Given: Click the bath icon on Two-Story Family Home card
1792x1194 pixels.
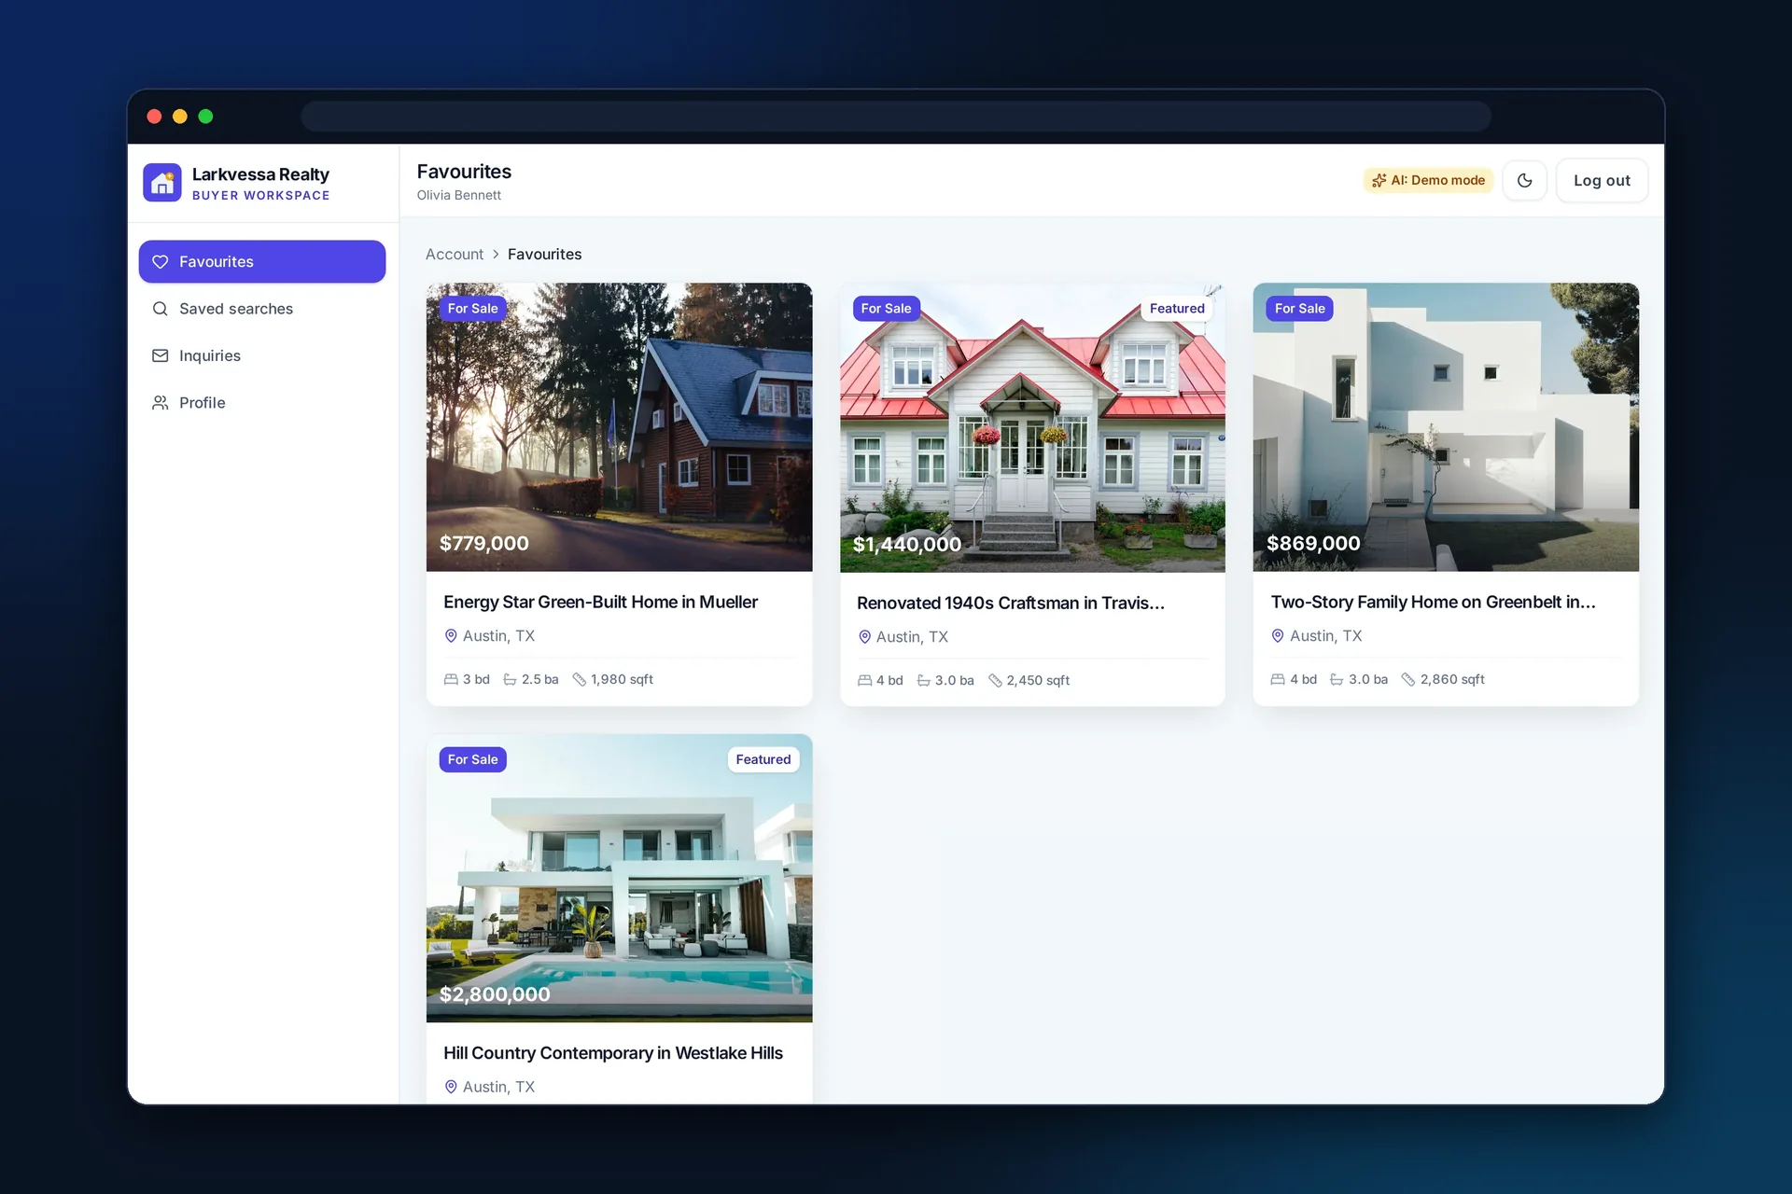Looking at the screenshot, I should tap(1337, 680).
